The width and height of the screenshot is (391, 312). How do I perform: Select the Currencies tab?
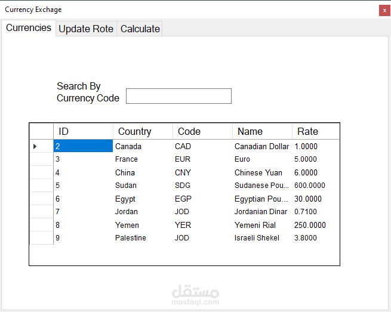click(x=29, y=28)
